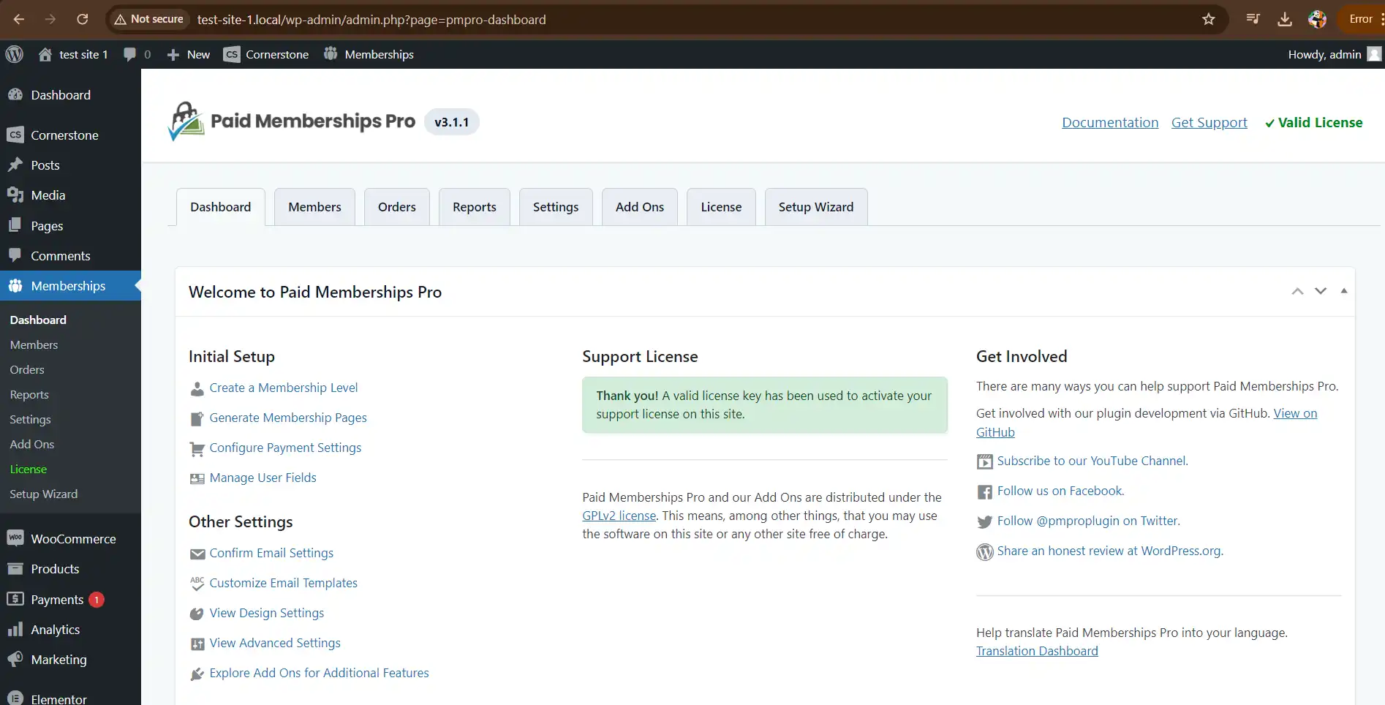Click the Paid Memberships Pro logo
1385x705 pixels.
tap(292, 121)
